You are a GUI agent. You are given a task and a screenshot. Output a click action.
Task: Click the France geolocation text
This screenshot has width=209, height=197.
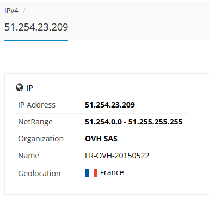112,172
